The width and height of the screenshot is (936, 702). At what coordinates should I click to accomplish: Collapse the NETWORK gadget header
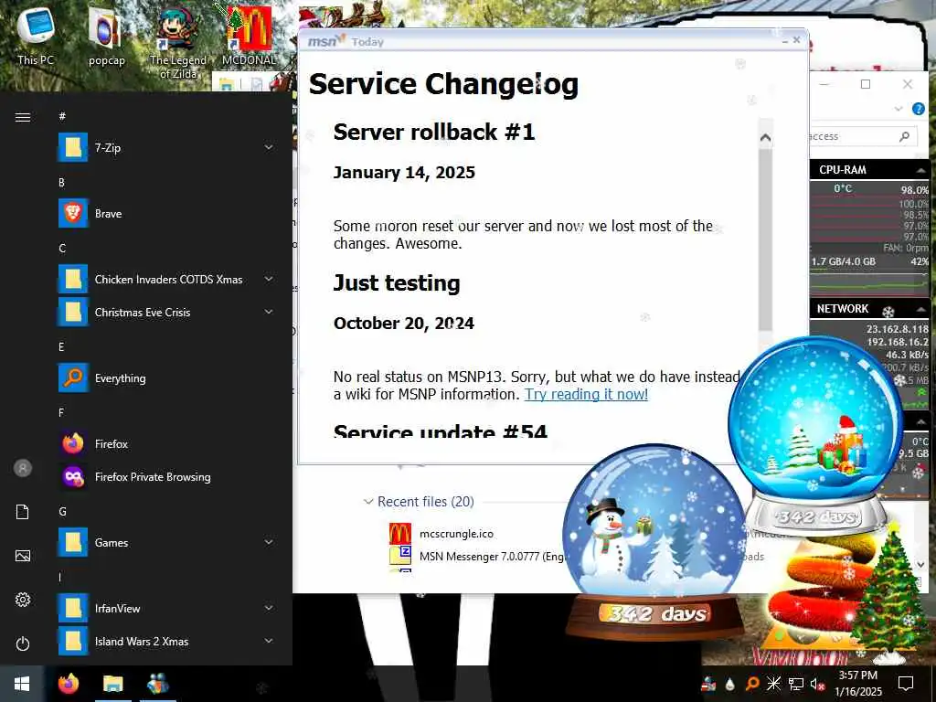click(920, 309)
